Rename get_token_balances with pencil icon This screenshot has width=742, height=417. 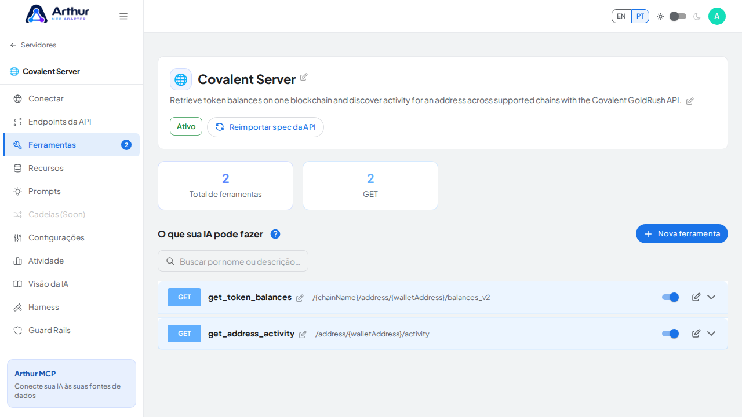coord(300,298)
